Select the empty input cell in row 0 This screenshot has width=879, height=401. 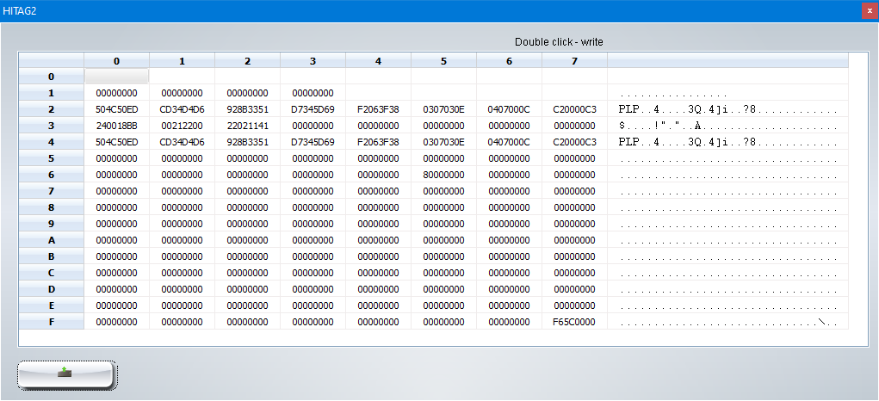pos(116,77)
